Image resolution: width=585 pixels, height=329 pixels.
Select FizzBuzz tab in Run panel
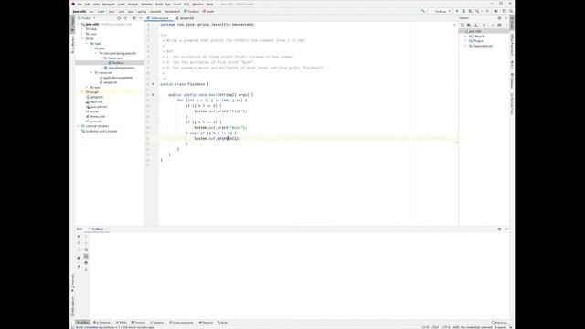pyautogui.click(x=98, y=229)
